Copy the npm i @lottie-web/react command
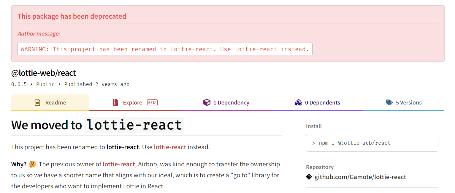The width and height of the screenshot is (455, 193). (x=372, y=143)
